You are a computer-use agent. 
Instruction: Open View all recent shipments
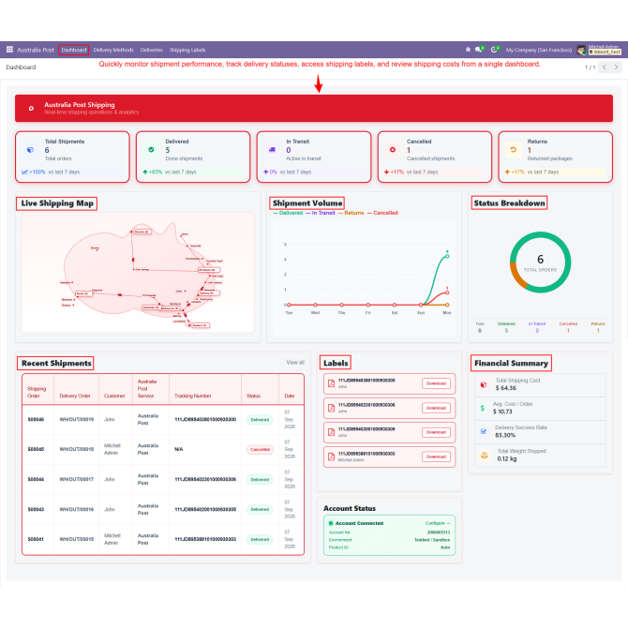[x=295, y=363]
